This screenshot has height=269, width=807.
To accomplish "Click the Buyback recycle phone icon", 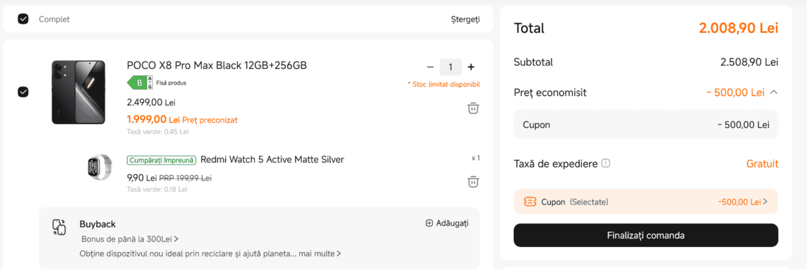I will pos(59,227).
